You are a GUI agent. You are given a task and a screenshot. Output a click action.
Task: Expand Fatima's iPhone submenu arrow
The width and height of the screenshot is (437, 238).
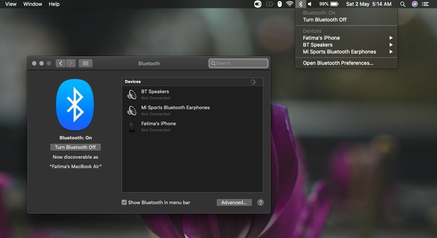click(391, 38)
